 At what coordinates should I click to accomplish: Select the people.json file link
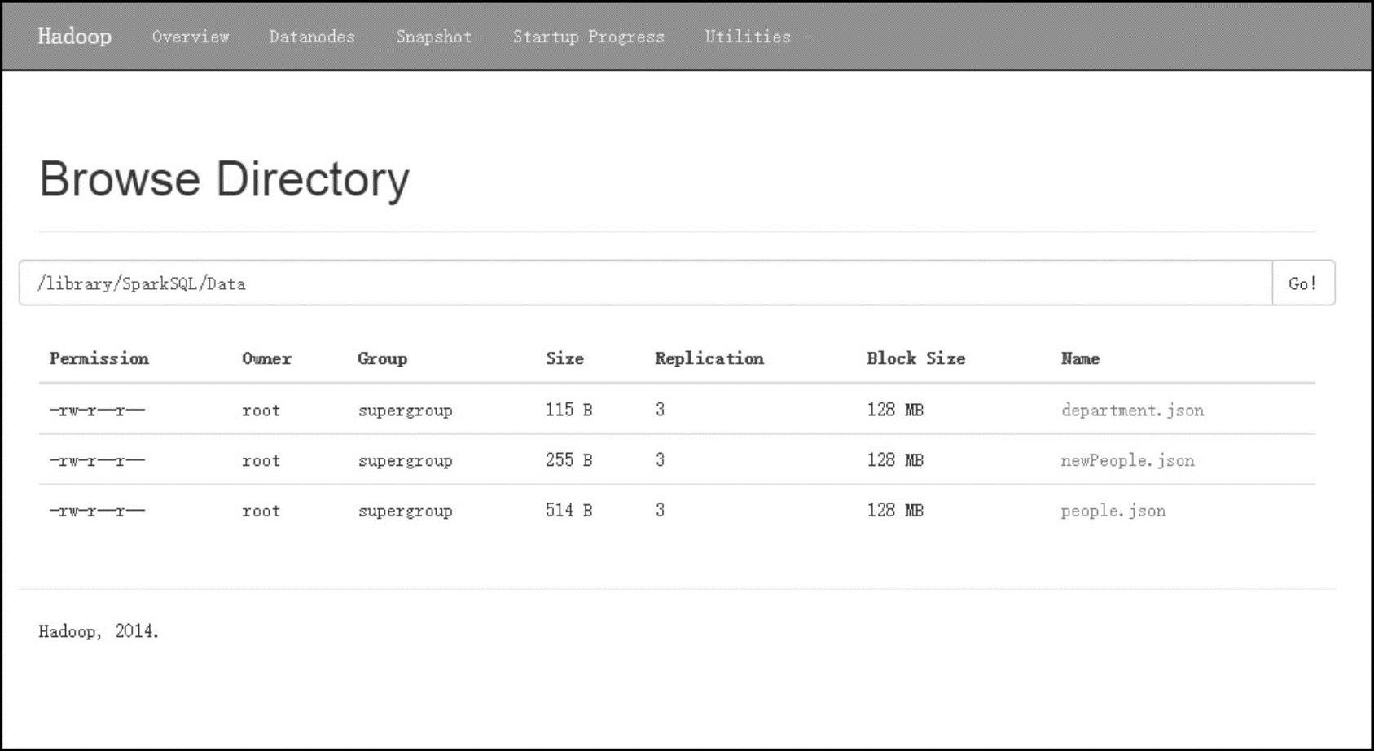[1113, 512]
